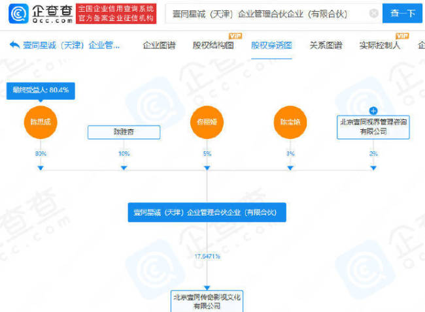The height and width of the screenshot is (312, 425).
Task: Open the 北京壹同传奇影视文化有限公司 node
Action: coord(207,302)
